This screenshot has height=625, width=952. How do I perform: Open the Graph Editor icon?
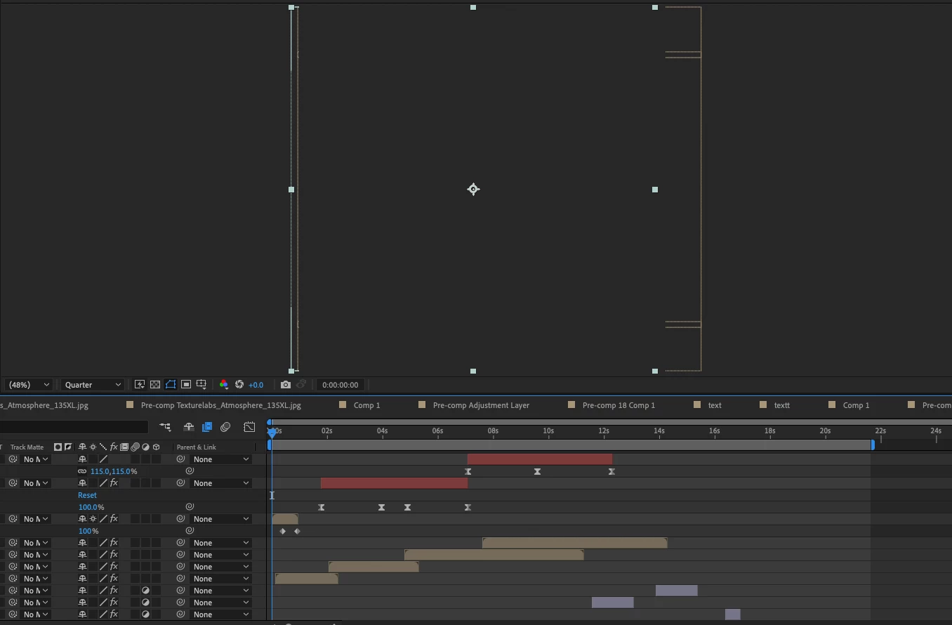click(x=249, y=427)
